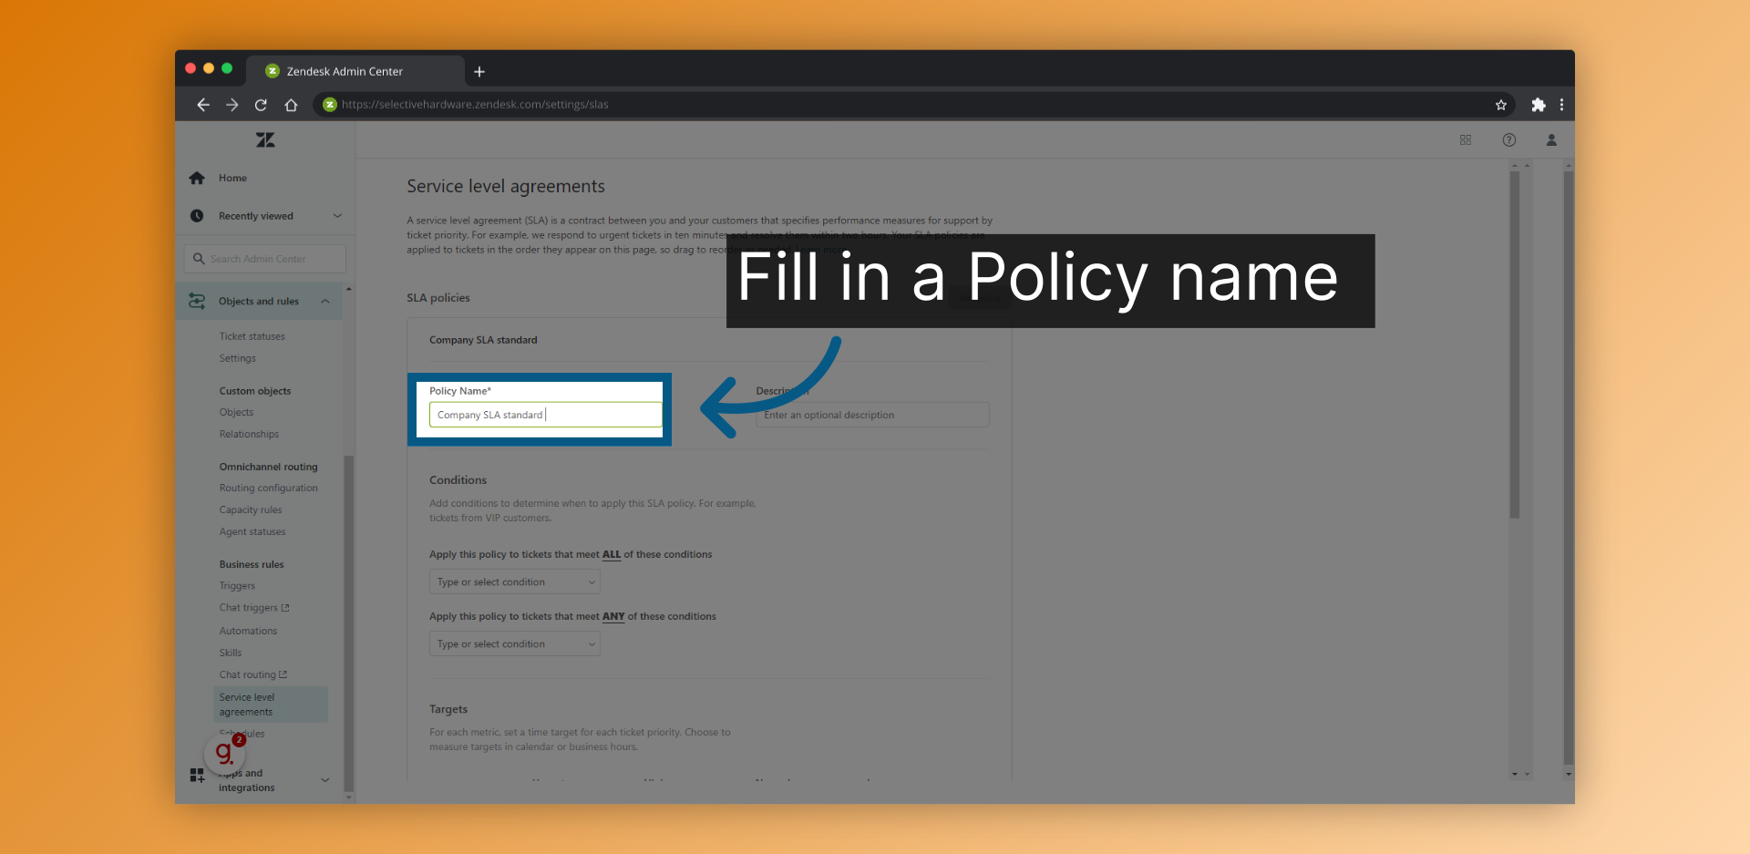Click the Zendesk logo in sidebar
The image size is (1750, 854).
coord(265,139)
